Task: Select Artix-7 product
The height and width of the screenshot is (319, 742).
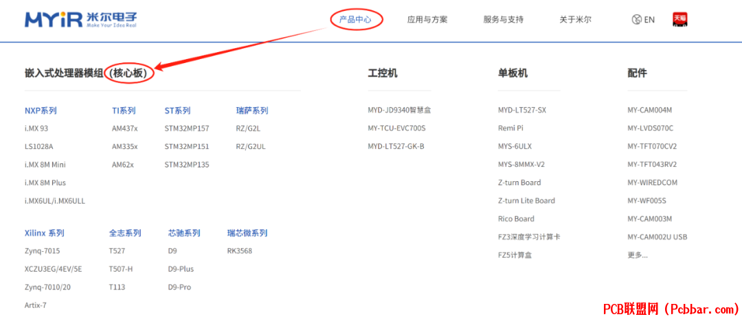Action: pos(36,305)
